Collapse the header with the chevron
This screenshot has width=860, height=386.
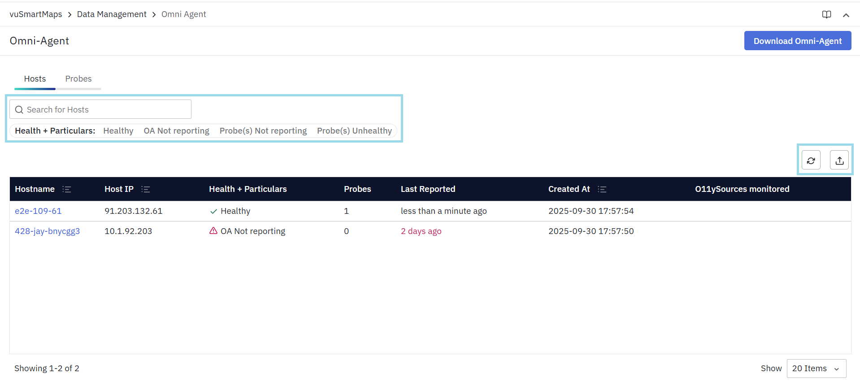coord(846,15)
